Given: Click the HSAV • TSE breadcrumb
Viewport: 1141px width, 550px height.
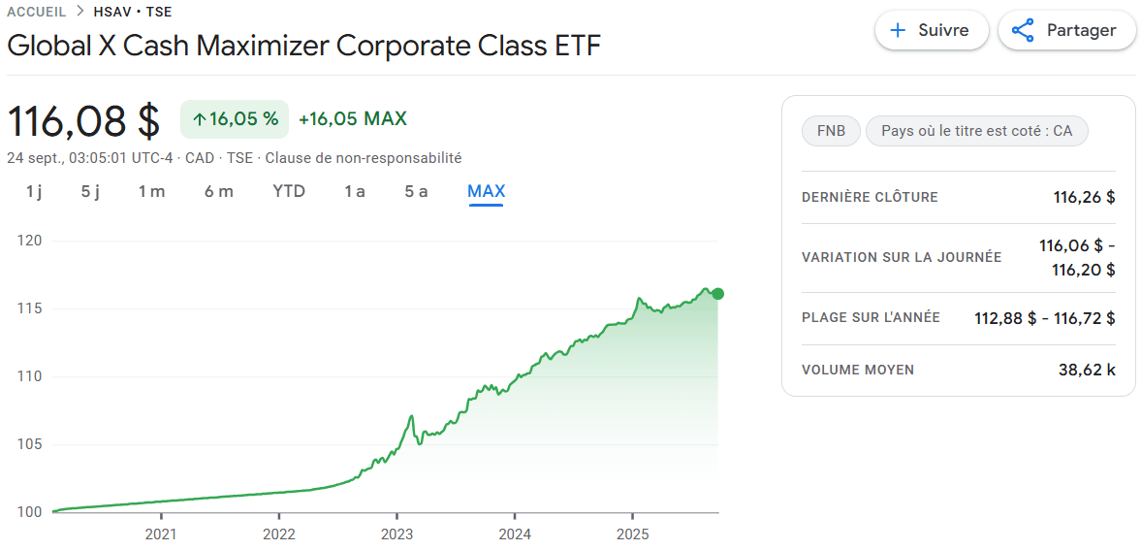Looking at the screenshot, I should [x=132, y=13].
